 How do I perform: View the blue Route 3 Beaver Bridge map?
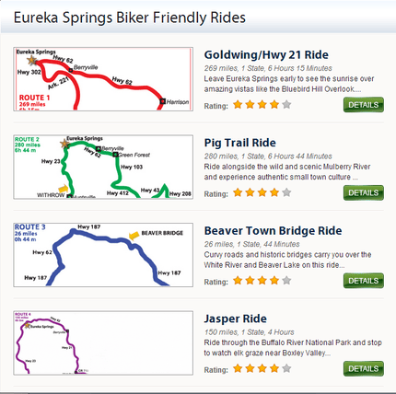[103, 255]
